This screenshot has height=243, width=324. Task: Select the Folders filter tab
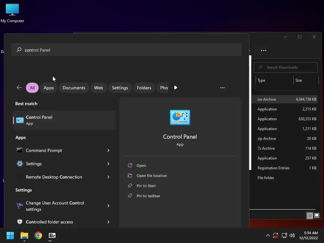click(144, 88)
